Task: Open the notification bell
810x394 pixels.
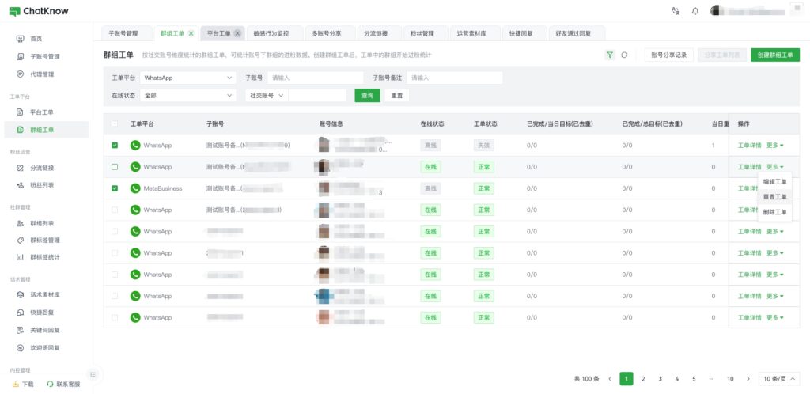Action: (x=695, y=11)
